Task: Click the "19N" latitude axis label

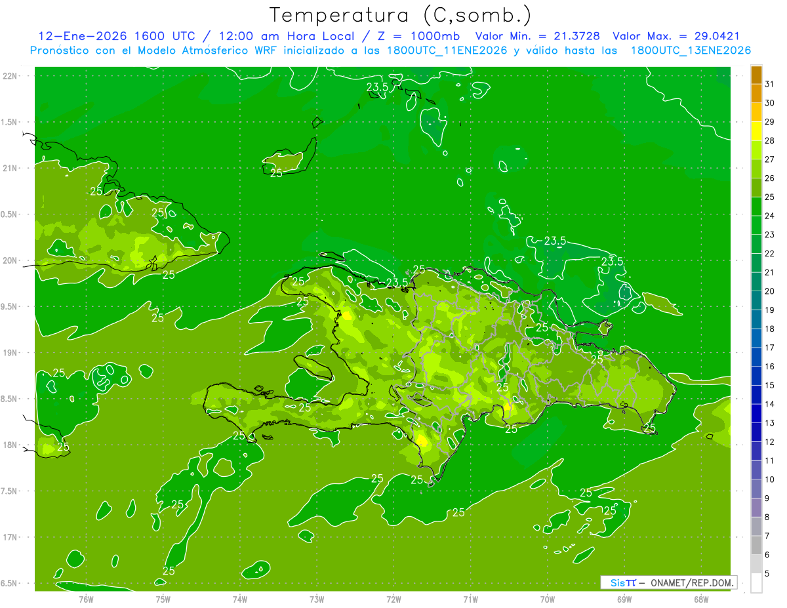Action: [x=10, y=352]
